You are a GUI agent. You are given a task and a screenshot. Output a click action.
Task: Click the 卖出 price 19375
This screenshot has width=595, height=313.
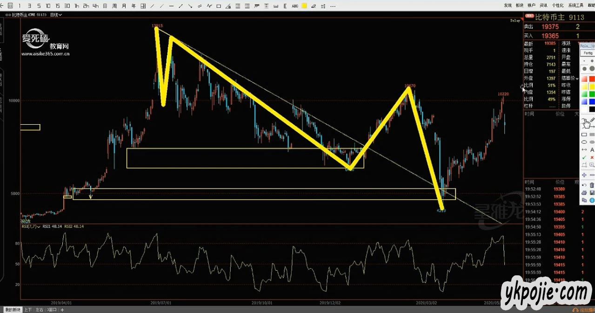coord(550,27)
